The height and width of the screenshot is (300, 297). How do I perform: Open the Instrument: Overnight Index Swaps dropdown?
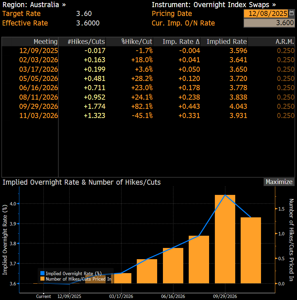click(x=214, y=5)
